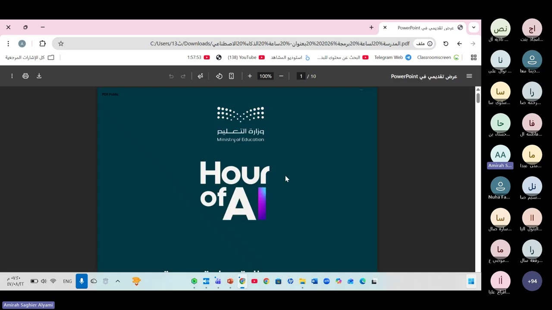The width and height of the screenshot is (552, 310).
Task: Download the PDF file
Action: 39,76
